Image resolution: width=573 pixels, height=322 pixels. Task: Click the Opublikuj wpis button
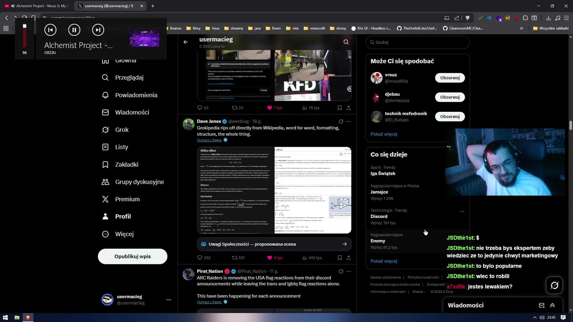(x=133, y=256)
